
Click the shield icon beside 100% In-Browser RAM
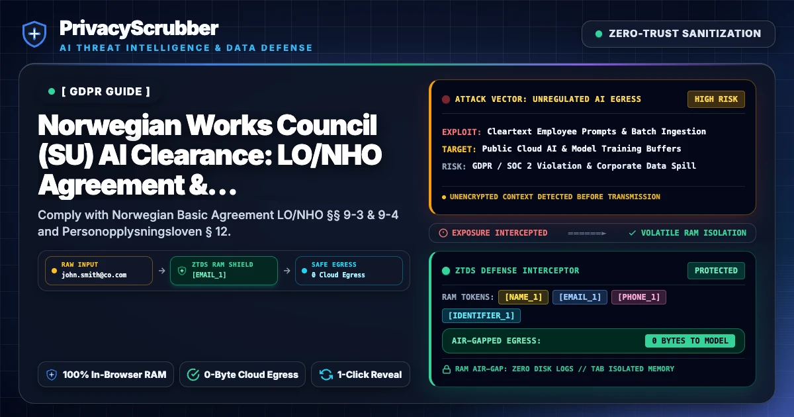pyautogui.click(x=52, y=375)
